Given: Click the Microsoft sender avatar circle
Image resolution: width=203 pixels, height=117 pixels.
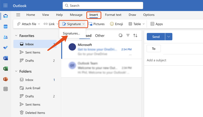Looking at the screenshot, I should (72, 47).
